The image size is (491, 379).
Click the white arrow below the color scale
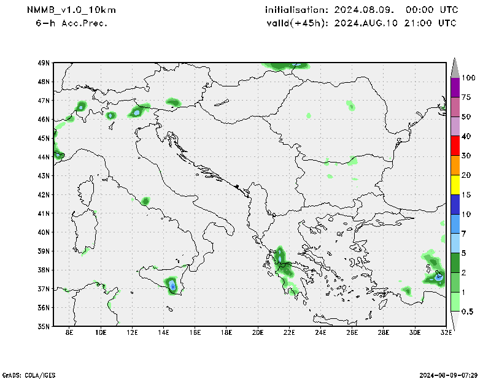455,320
